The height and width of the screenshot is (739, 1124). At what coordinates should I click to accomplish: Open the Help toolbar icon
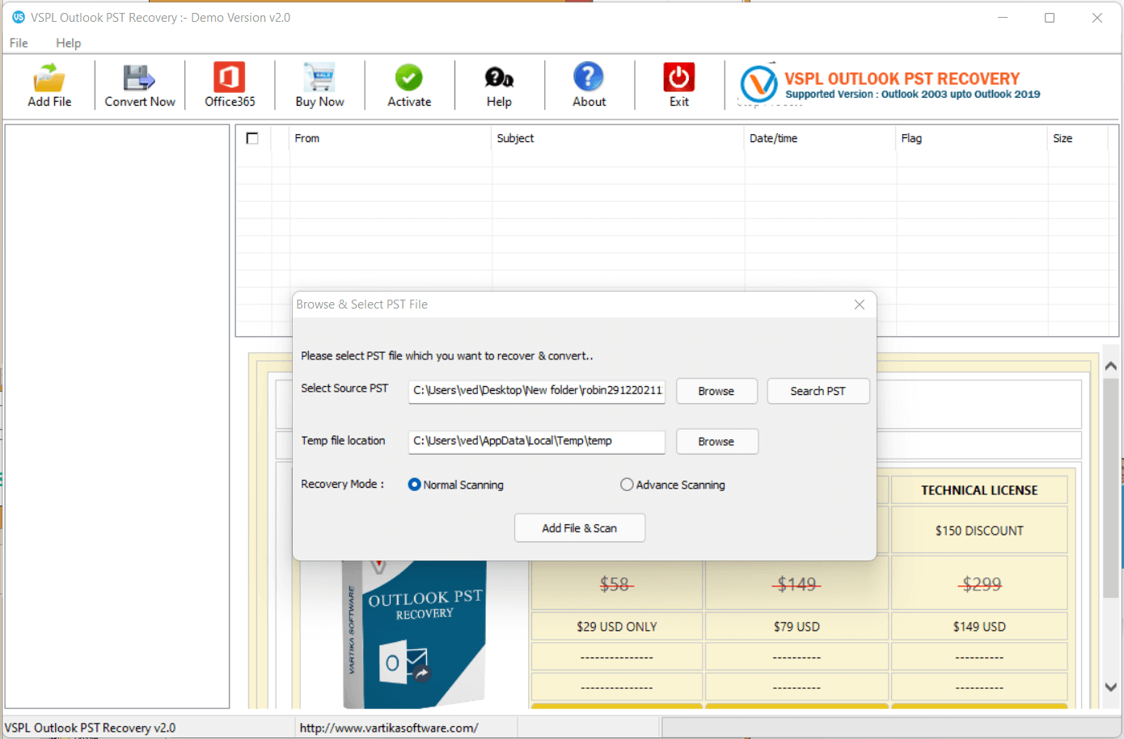point(499,85)
